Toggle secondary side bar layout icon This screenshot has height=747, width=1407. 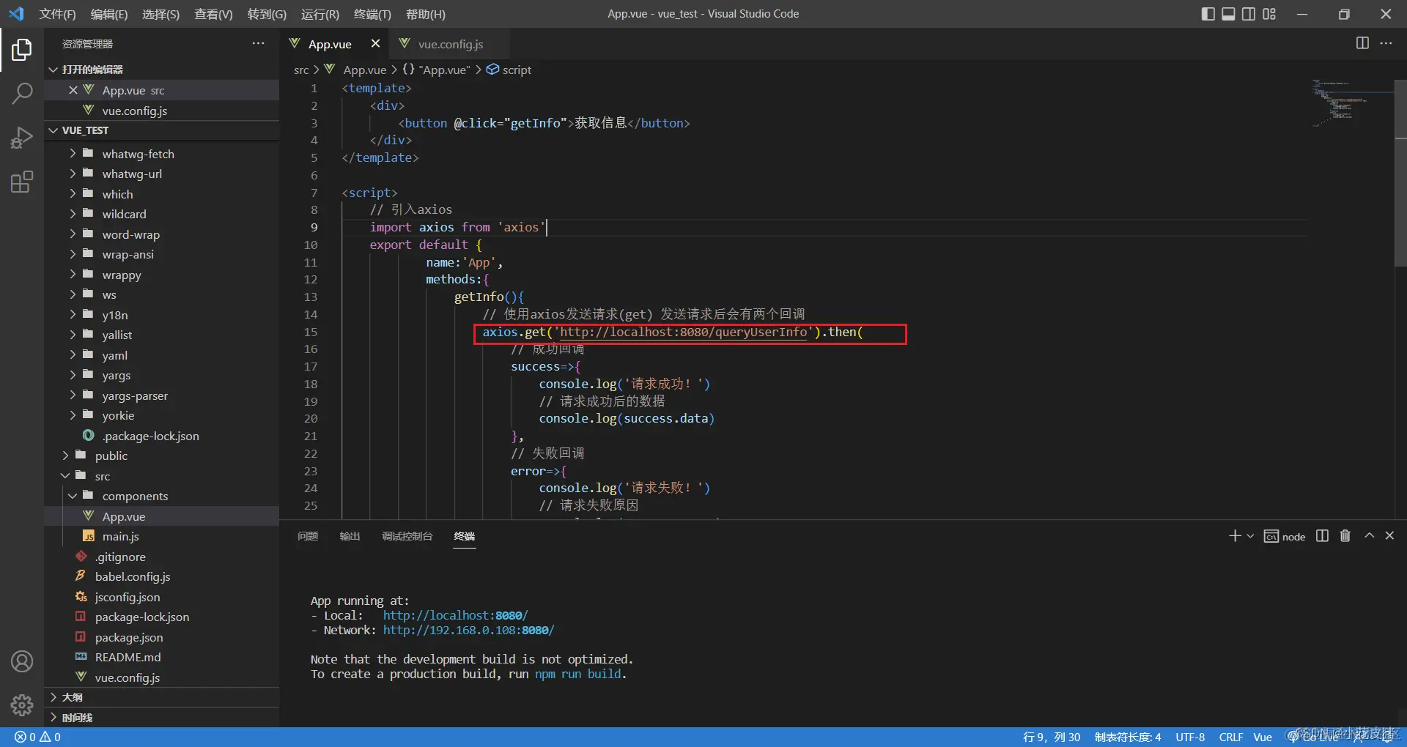coord(1249,14)
